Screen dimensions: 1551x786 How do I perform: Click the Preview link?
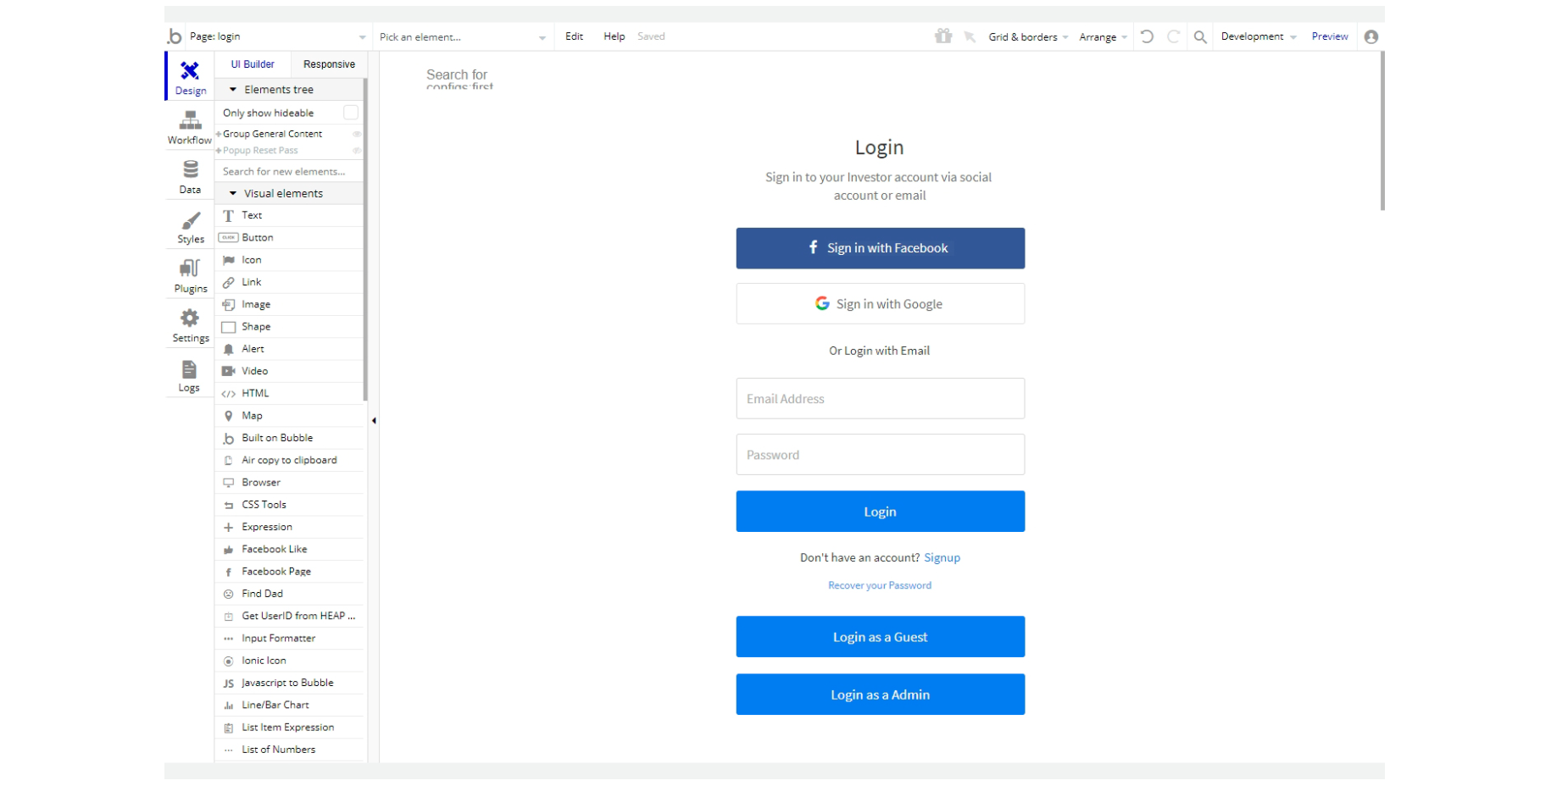coord(1330,36)
